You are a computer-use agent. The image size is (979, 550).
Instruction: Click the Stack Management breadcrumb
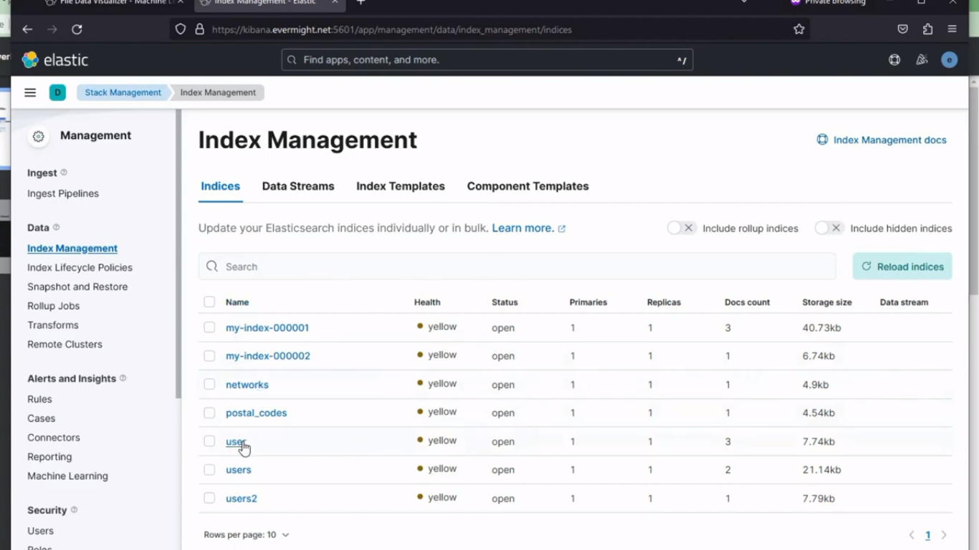click(x=123, y=92)
